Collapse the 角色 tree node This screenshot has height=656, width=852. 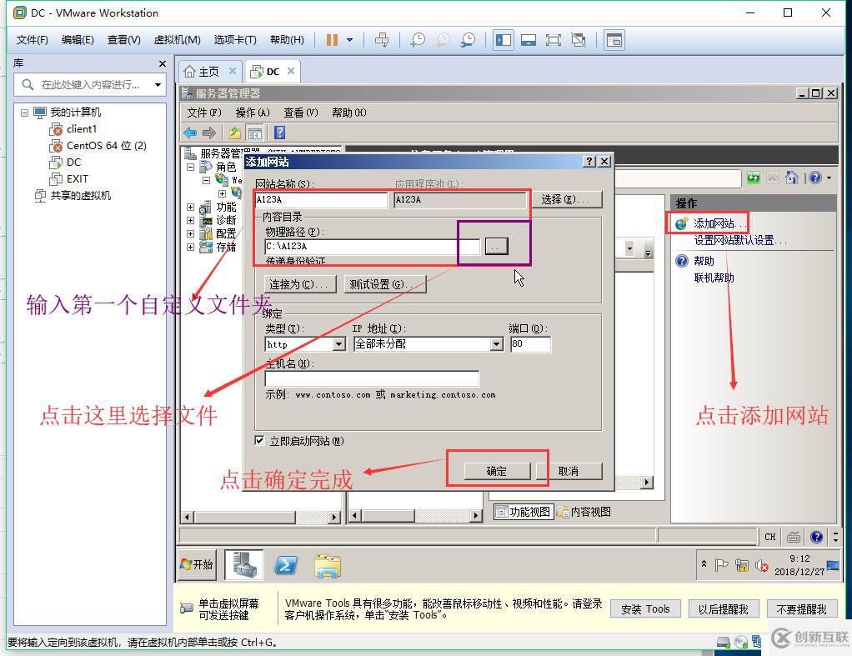(190, 167)
